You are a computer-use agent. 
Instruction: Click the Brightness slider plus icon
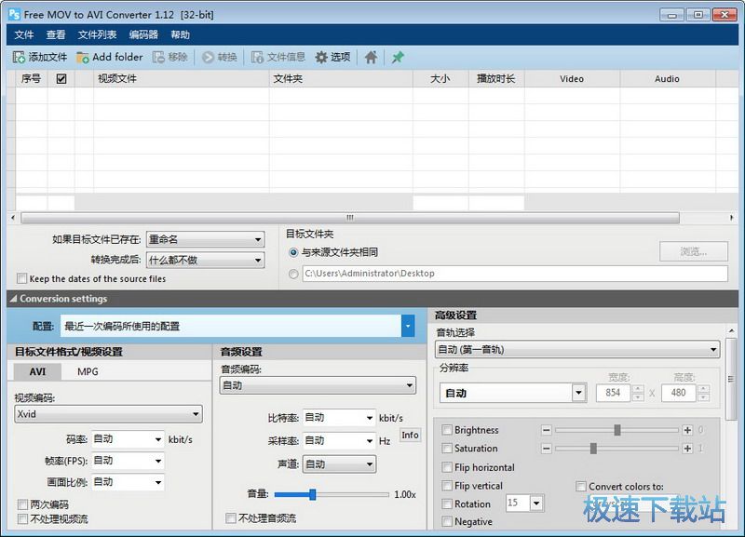click(687, 430)
